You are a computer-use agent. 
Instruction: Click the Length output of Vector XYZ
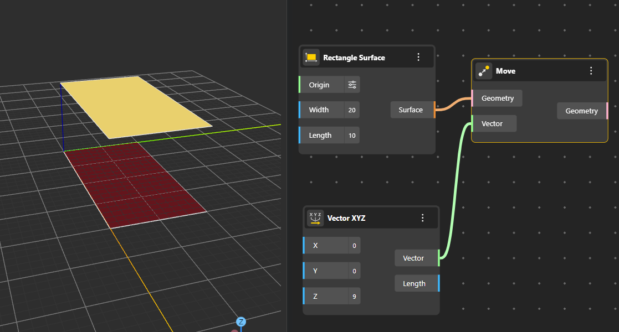point(415,283)
